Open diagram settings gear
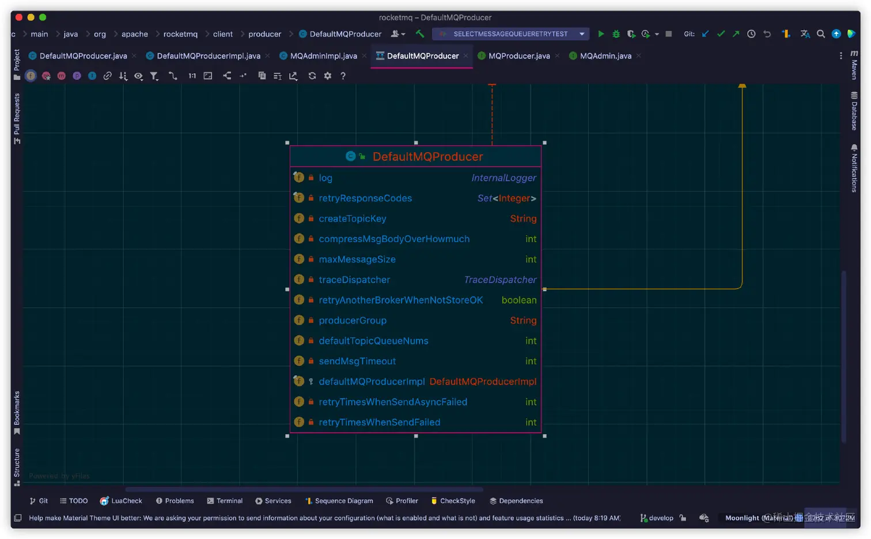The width and height of the screenshot is (871, 539). coord(328,76)
